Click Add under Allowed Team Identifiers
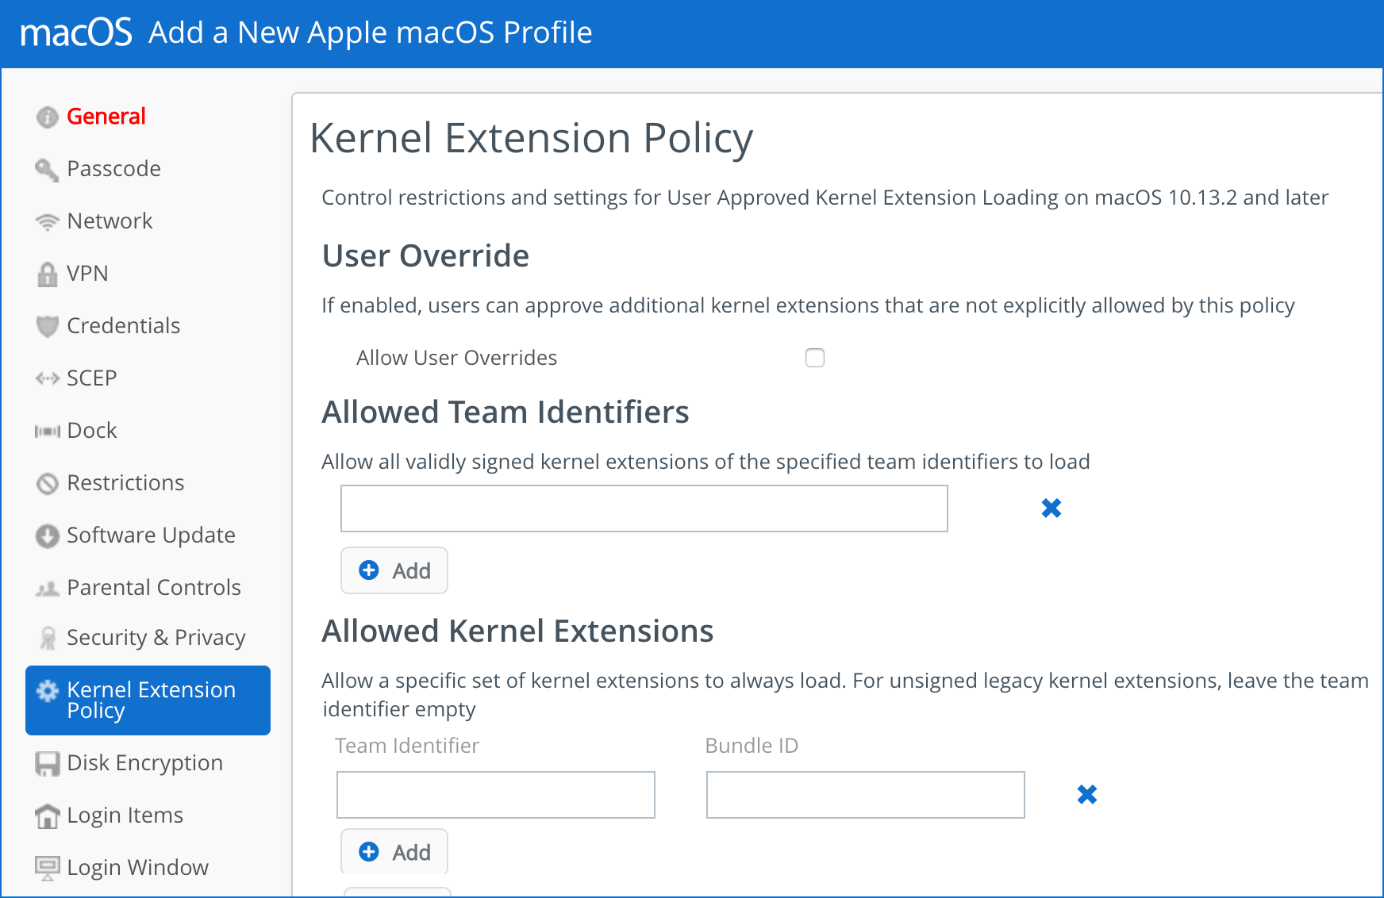The width and height of the screenshot is (1384, 898). [x=394, y=570]
